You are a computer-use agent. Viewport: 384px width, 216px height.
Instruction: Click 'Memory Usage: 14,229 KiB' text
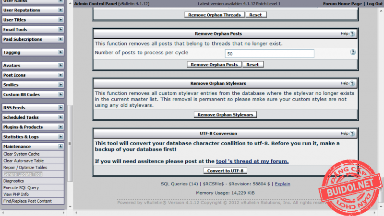coord(225,193)
